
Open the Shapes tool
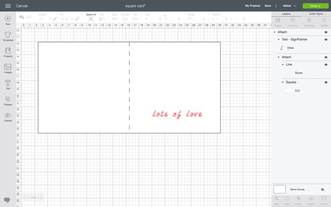click(x=8, y=100)
